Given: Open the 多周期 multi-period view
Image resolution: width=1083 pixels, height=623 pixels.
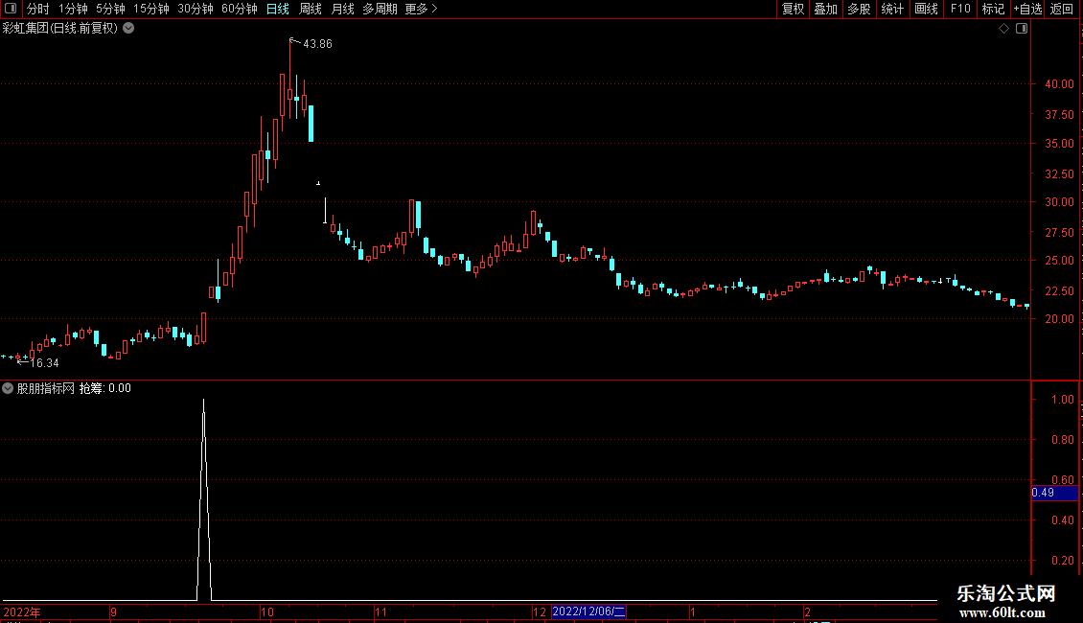Looking at the screenshot, I should (380, 9).
